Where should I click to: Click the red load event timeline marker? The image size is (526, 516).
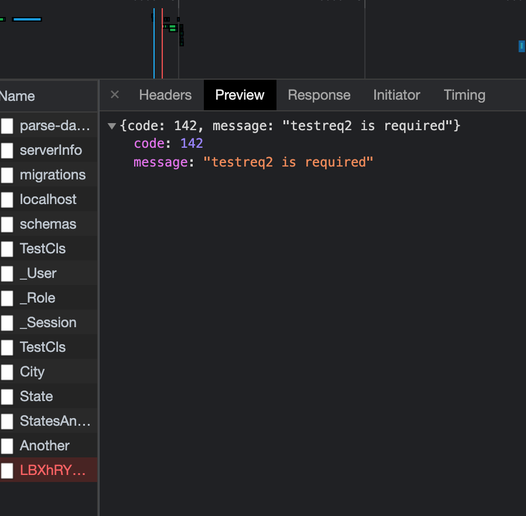click(x=162, y=43)
